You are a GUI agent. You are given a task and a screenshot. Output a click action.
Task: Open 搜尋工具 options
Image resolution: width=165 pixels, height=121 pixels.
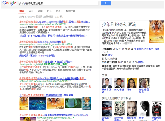pos(71,11)
